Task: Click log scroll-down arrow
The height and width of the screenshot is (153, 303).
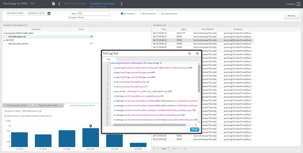Action: [x=199, y=122]
